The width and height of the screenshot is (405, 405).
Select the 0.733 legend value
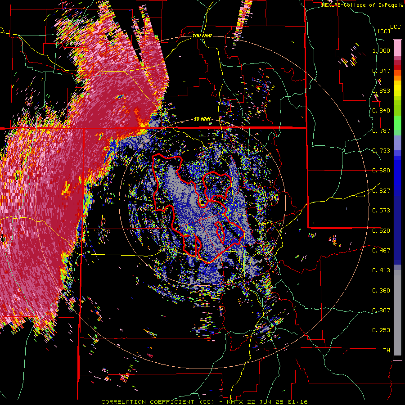pos(381,151)
